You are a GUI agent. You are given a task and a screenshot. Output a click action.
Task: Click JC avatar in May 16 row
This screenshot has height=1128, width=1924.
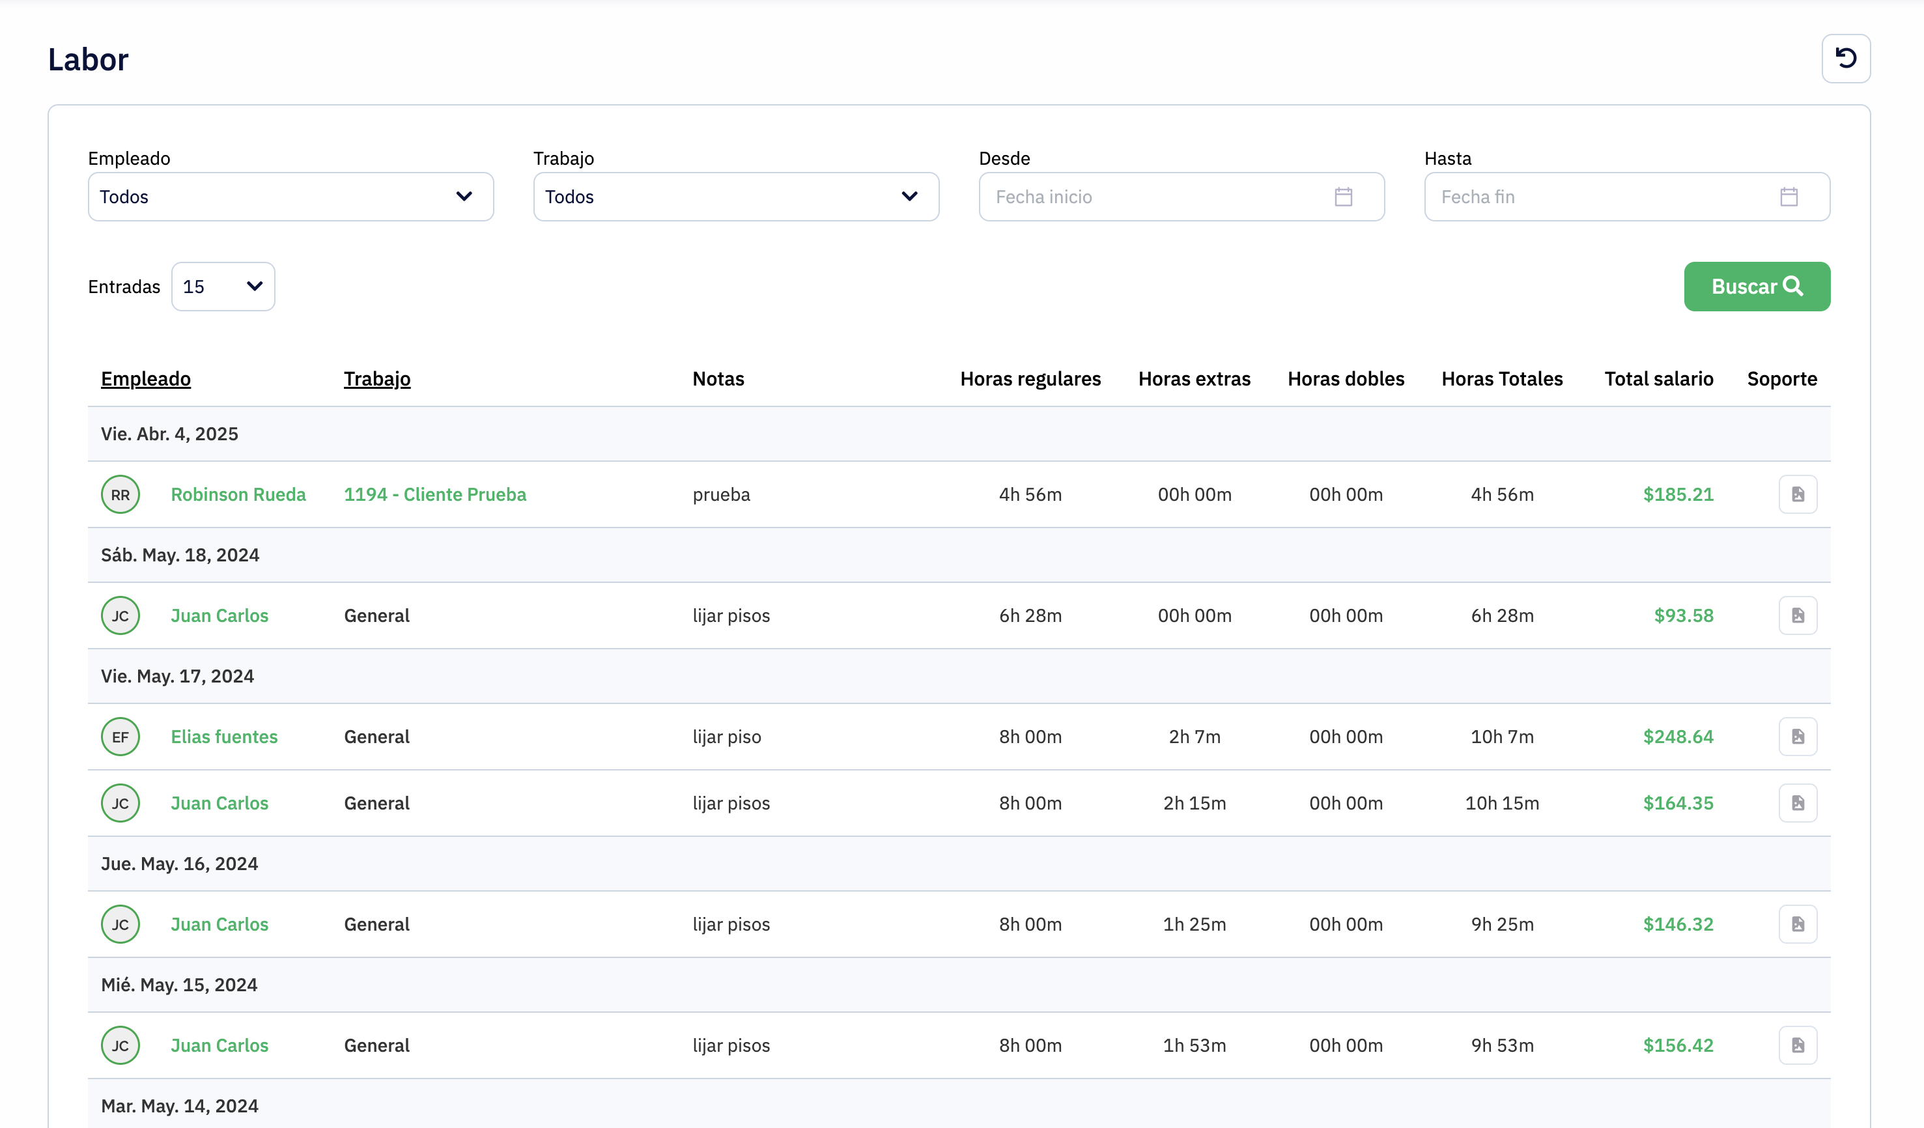point(120,925)
